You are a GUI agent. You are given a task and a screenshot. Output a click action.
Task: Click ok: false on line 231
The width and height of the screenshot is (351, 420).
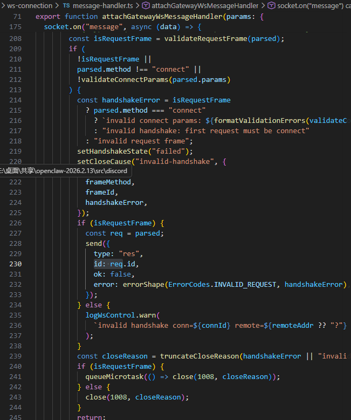click(x=112, y=274)
